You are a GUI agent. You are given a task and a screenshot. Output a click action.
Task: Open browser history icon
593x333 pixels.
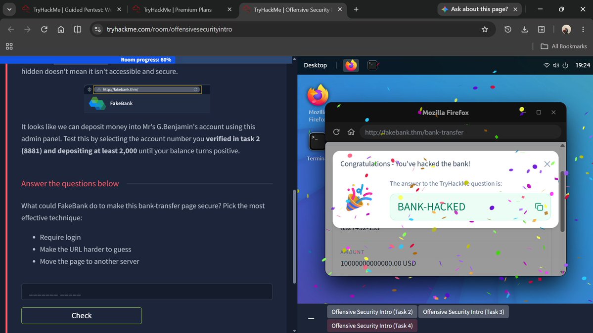(x=508, y=29)
